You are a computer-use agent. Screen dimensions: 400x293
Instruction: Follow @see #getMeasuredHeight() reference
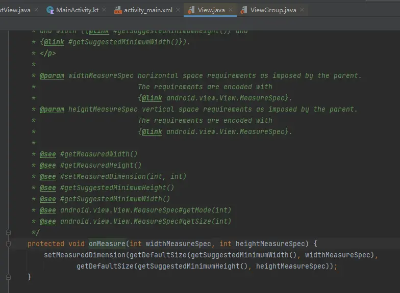(x=101, y=165)
